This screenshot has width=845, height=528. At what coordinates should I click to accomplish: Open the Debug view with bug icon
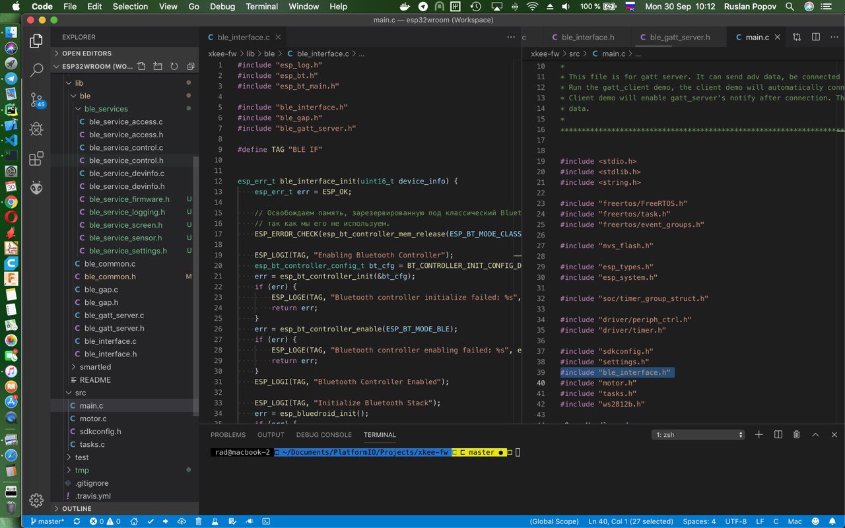click(36, 129)
